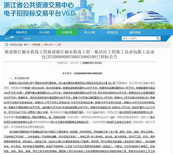This screenshot has width=173, height=154.
Task: Click the 浙江省公共资源交易中心 site title
Action: 39,5
